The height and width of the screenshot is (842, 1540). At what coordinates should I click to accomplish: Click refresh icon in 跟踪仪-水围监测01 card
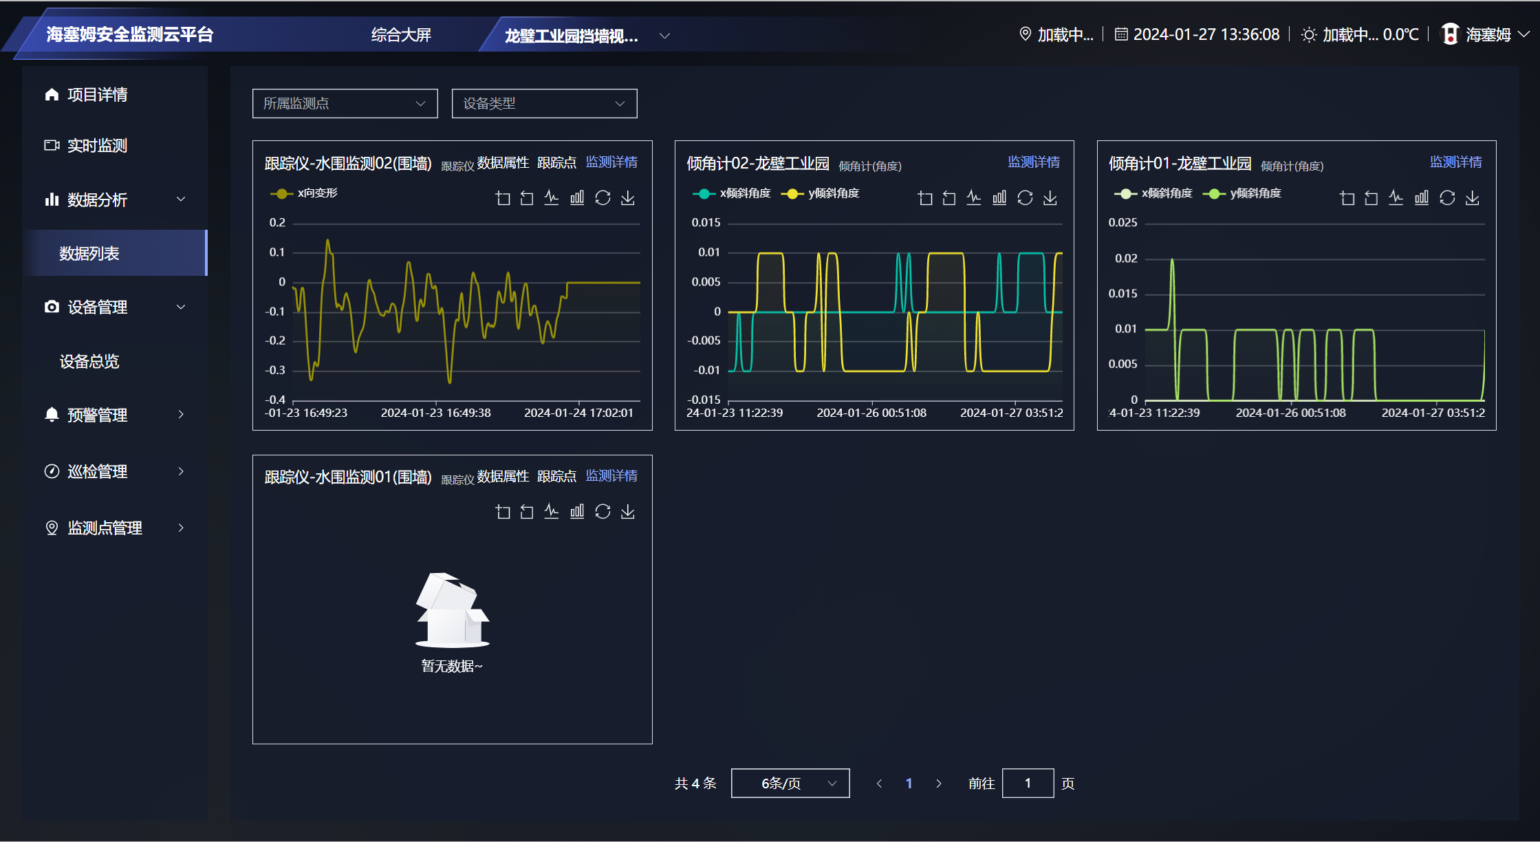click(x=603, y=512)
